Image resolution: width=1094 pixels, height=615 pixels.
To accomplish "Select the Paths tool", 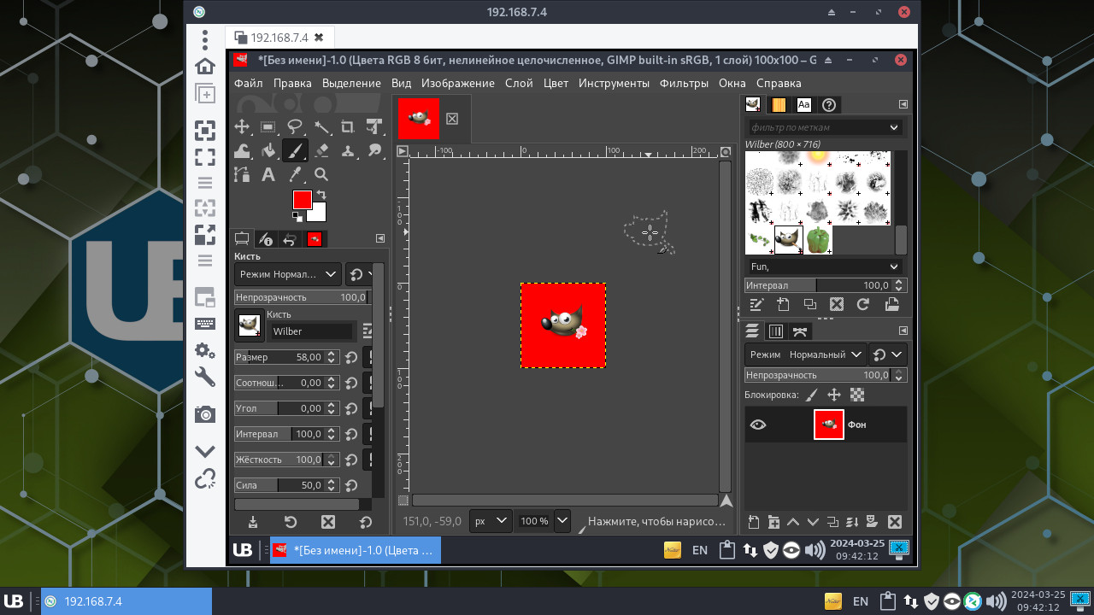I will pyautogui.click(x=242, y=174).
